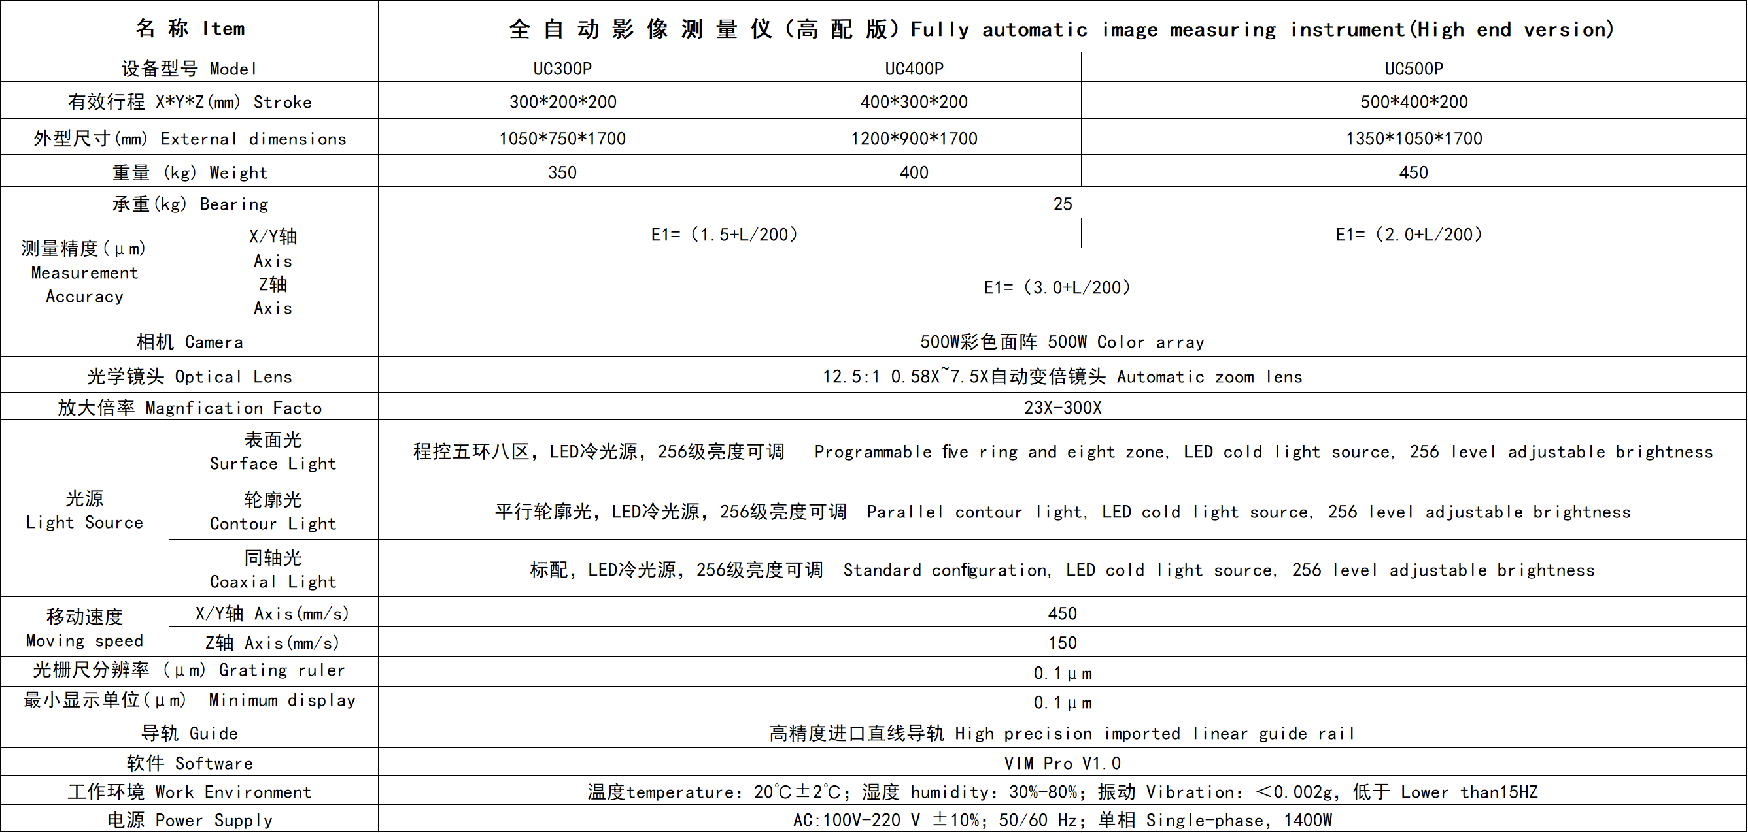This screenshot has width=1748, height=833.
Task: Click the 'Programmable five ring and eight zone' description
Action: pos(1063,451)
